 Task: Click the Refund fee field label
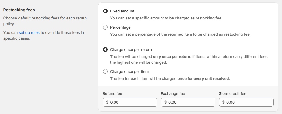point(113,94)
